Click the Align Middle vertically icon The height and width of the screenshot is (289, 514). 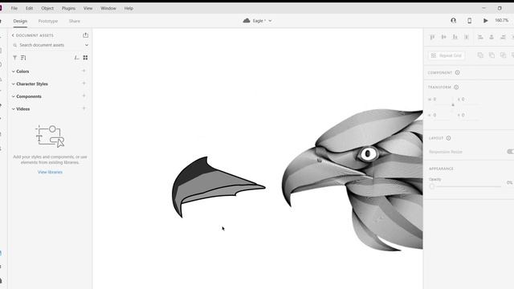tap(443, 37)
